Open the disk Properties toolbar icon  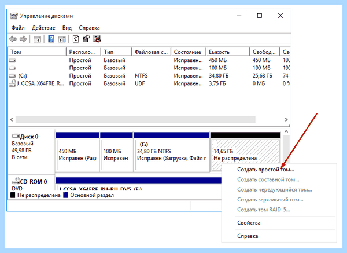[x=86, y=39]
